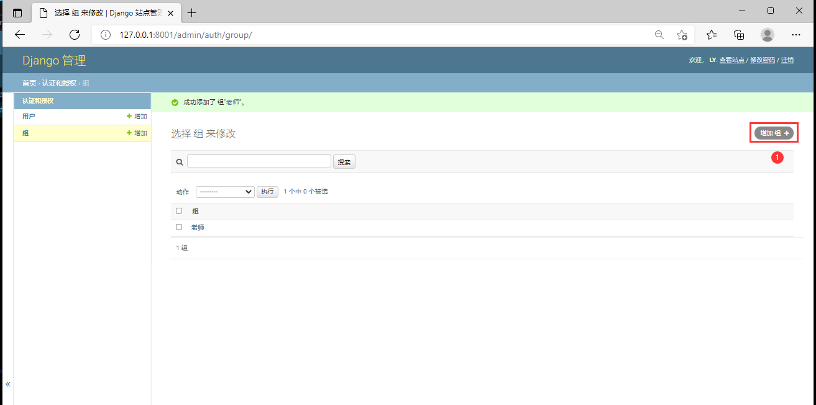Select all groups with header checkbox

[179, 211]
